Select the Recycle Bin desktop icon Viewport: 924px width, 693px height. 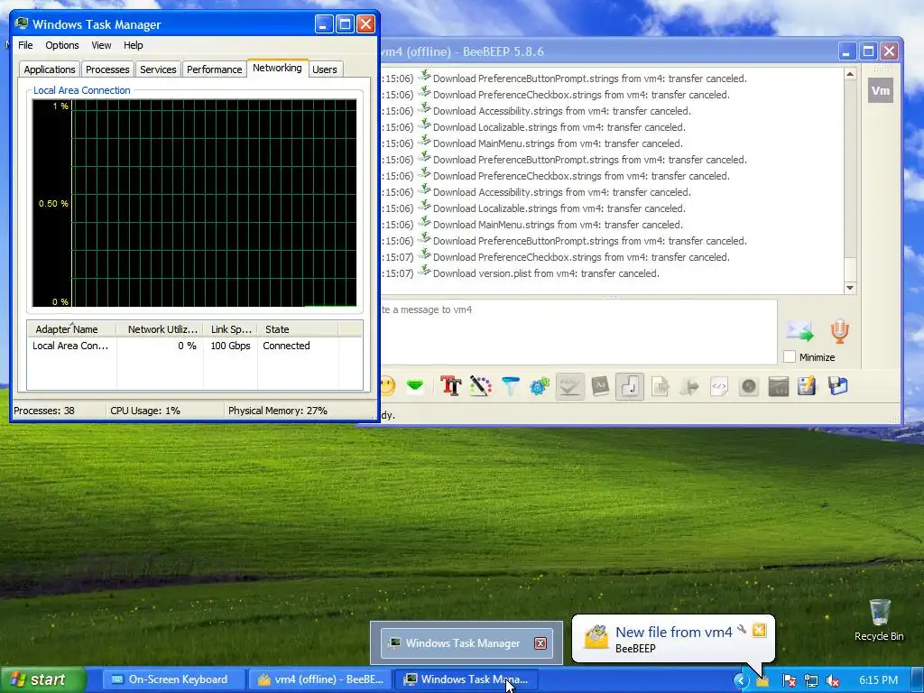click(x=879, y=620)
